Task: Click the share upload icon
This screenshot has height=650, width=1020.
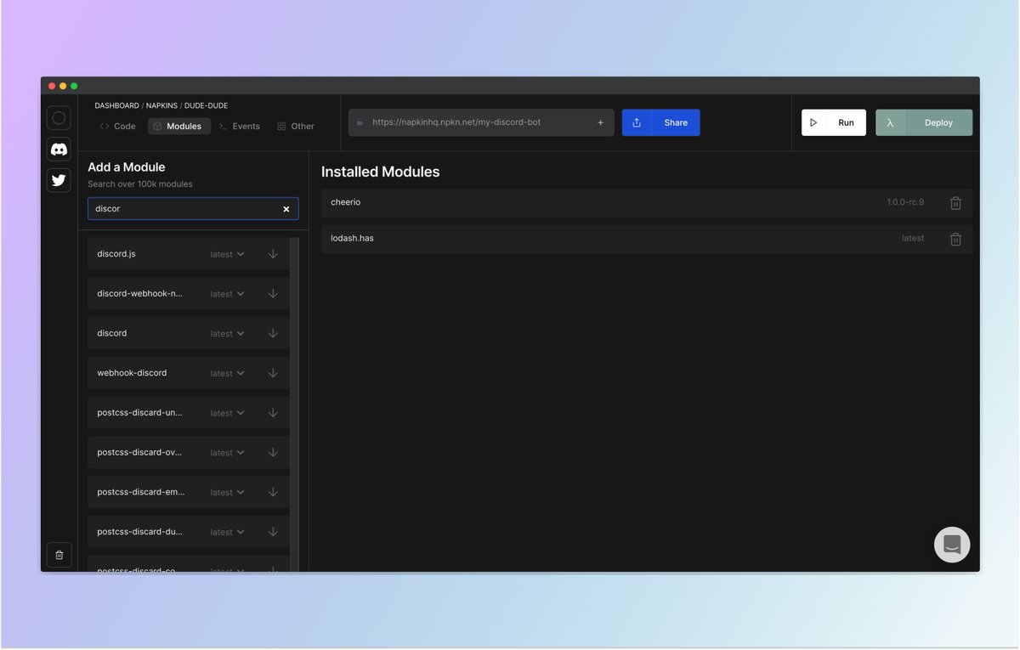Action: click(637, 122)
